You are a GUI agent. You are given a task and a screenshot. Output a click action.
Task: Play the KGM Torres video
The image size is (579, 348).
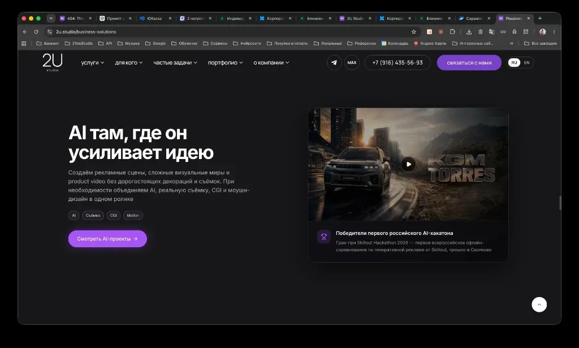click(408, 165)
